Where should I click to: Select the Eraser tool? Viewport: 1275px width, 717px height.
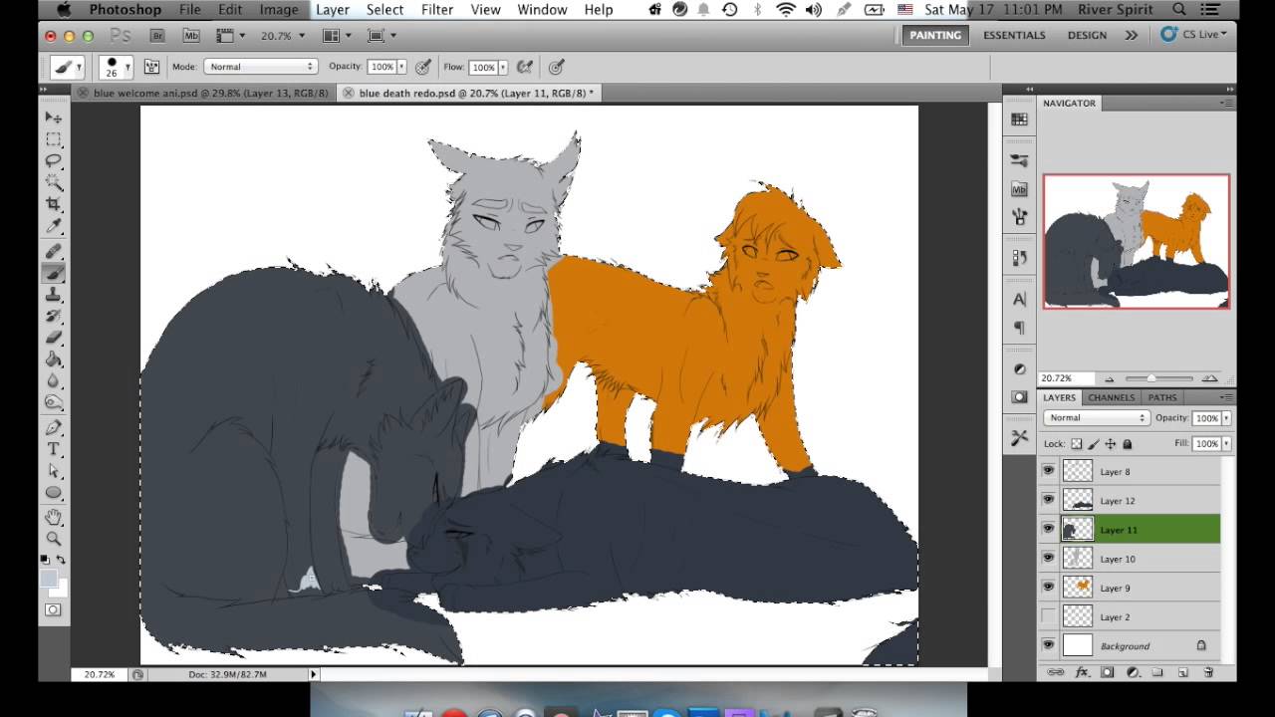pyautogui.click(x=54, y=338)
